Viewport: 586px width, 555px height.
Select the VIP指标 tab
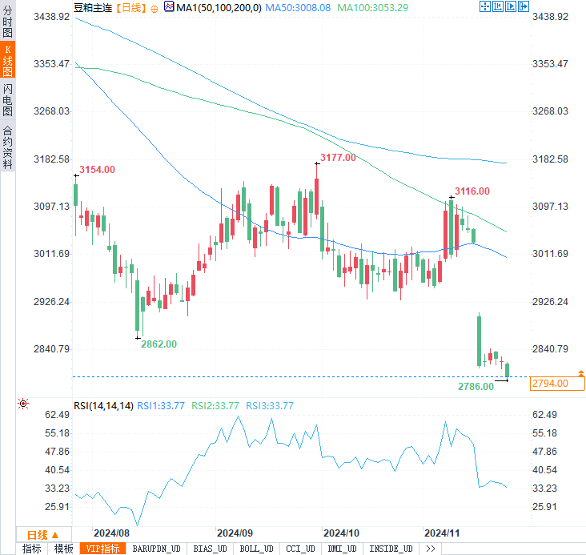pos(102,549)
